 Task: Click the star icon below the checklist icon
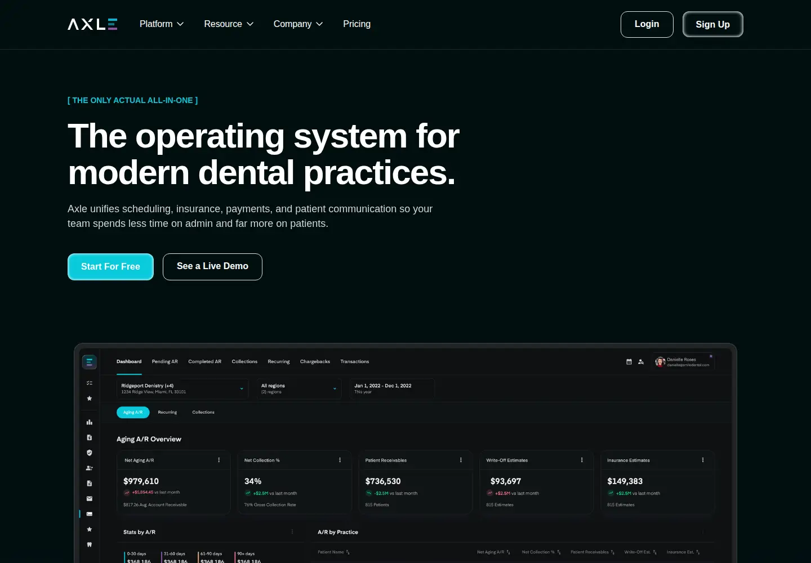[90, 398]
